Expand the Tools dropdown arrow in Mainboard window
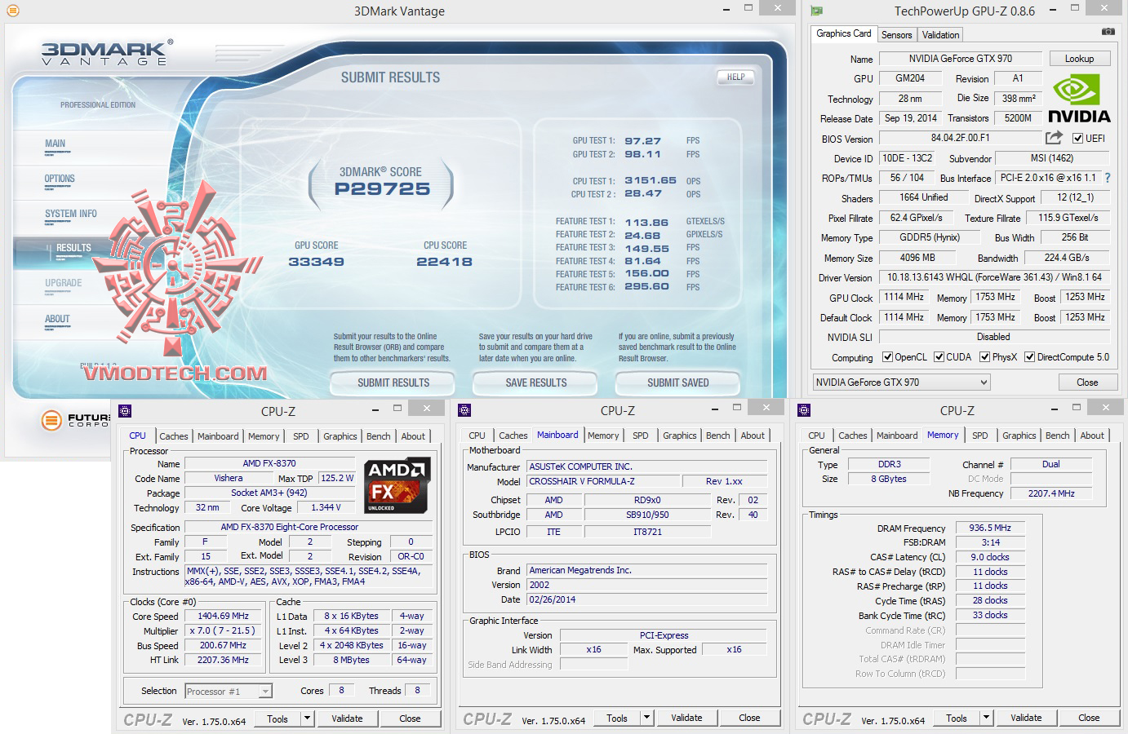Image resolution: width=1128 pixels, height=734 pixels. [646, 718]
